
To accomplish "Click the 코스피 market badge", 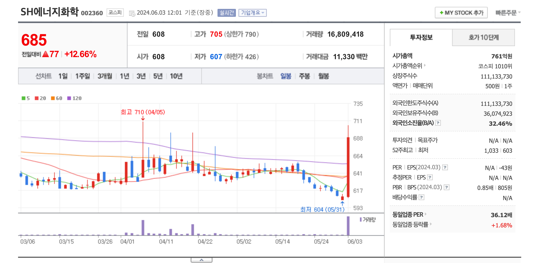I will tap(115, 13).
